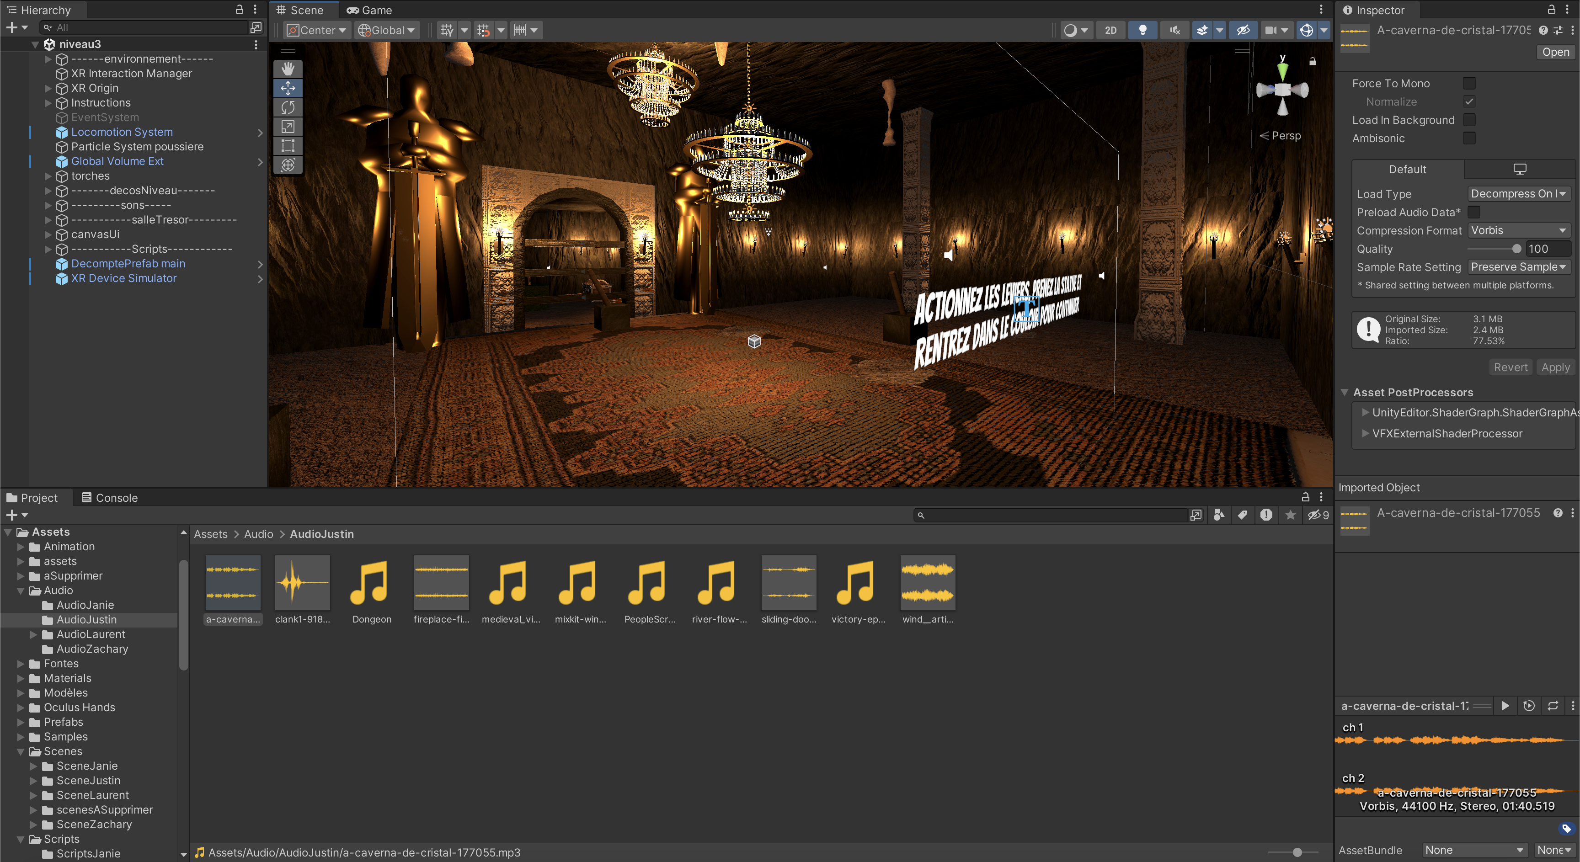Open the Load Type dropdown
Viewport: 1580px width, 862px height.
coord(1519,194)
